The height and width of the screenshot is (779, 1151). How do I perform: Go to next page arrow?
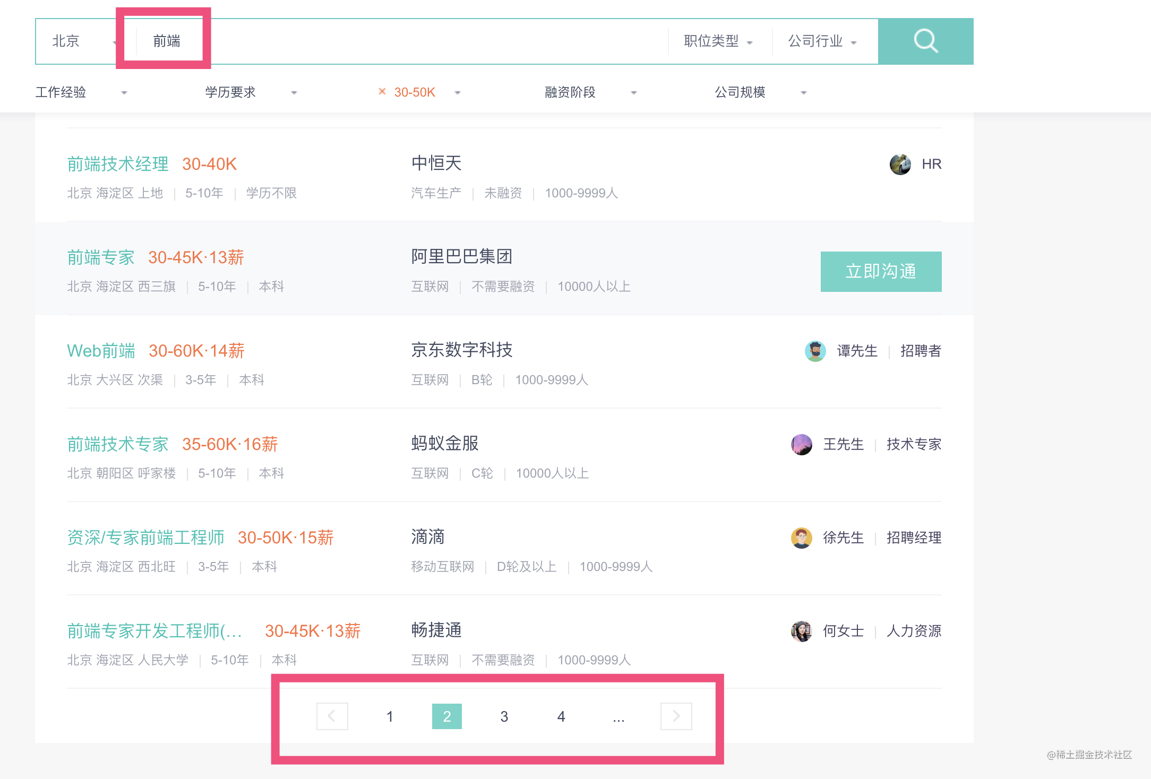(676, 716)
